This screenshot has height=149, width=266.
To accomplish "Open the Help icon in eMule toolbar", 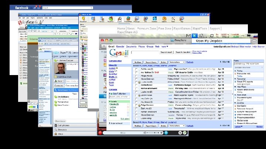I will [x=182, y=19].
